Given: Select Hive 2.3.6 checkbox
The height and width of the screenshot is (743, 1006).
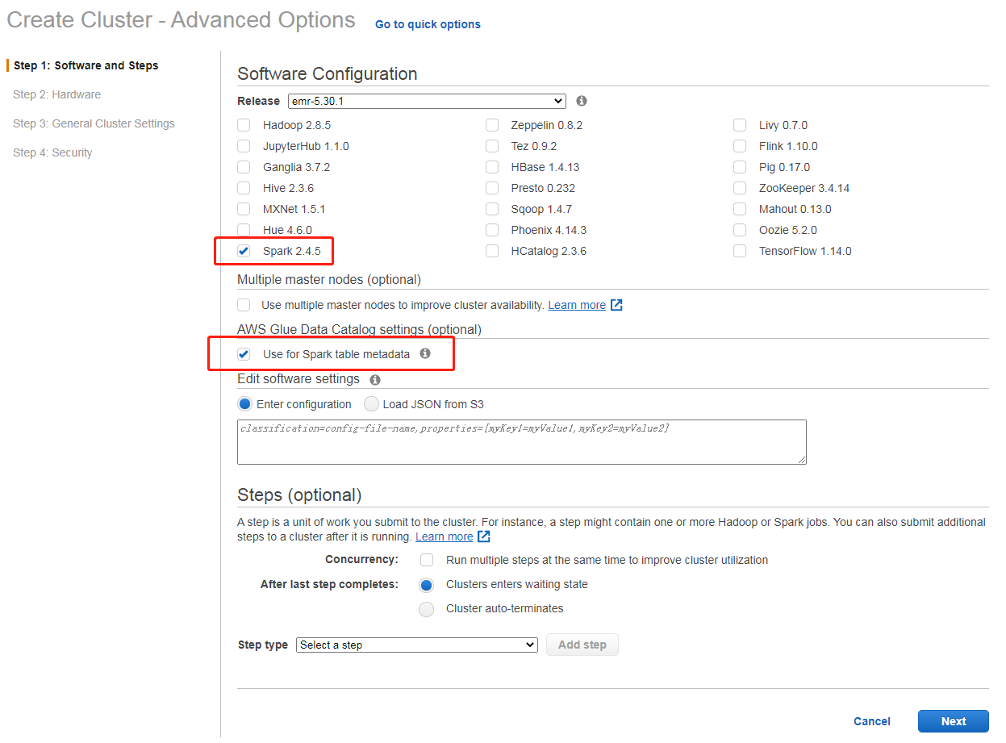Looking at the screenshot, I should pos(244,188).
